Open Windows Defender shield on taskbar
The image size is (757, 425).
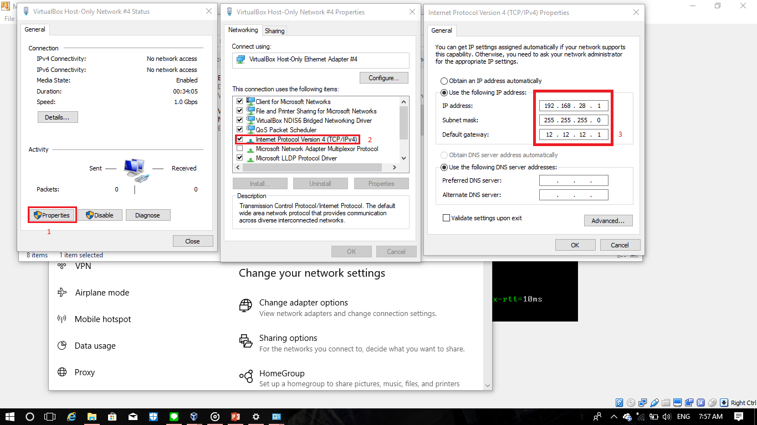pos(154,417)
